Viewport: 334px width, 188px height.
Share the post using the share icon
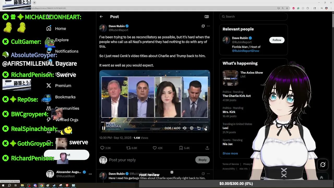[x=207, y=148]
